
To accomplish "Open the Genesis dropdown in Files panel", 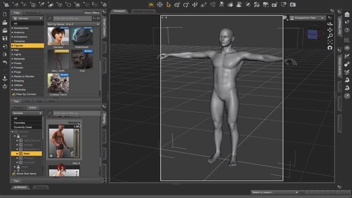I will coord(28,18).
